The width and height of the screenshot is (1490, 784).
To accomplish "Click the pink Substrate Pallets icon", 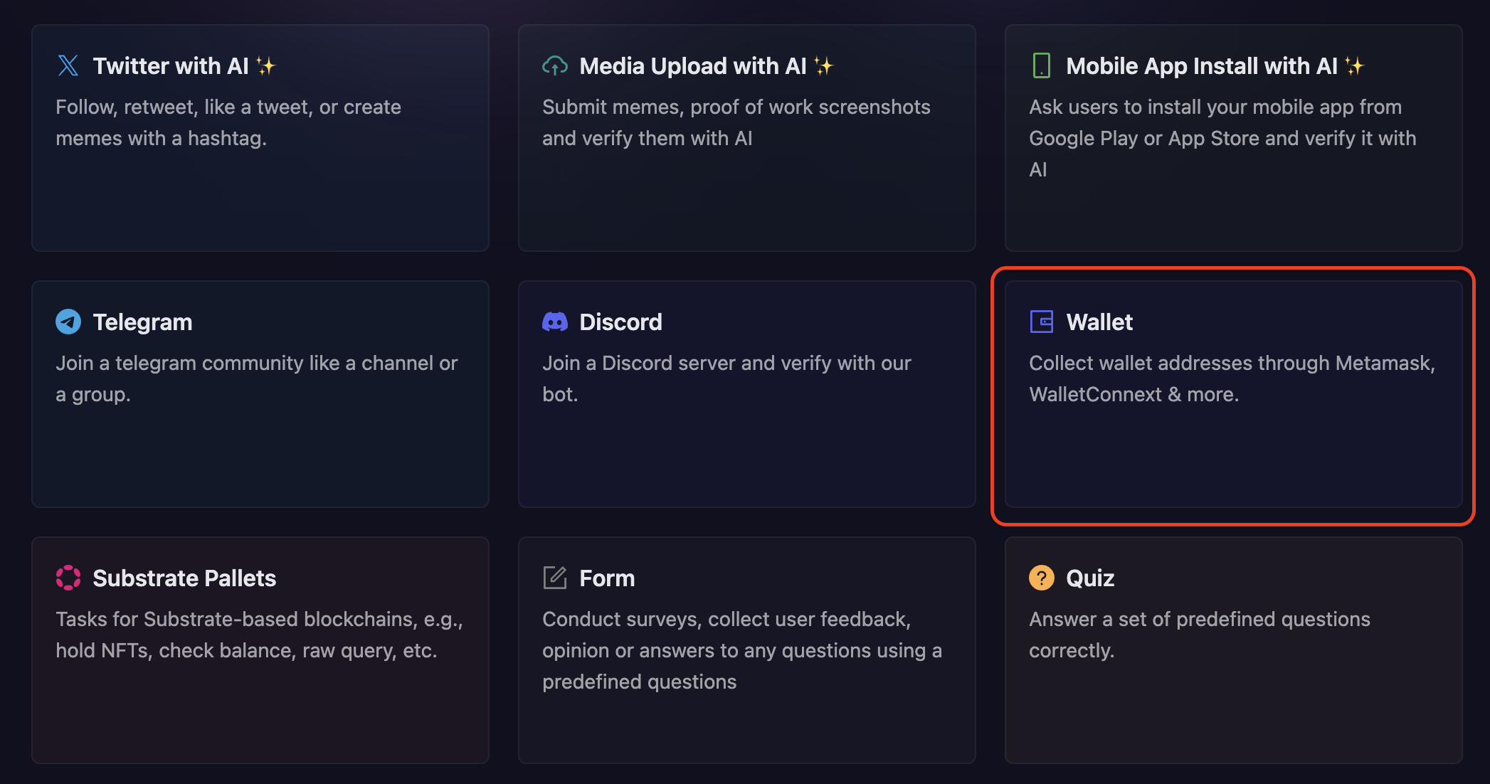I will coord(68,578).
